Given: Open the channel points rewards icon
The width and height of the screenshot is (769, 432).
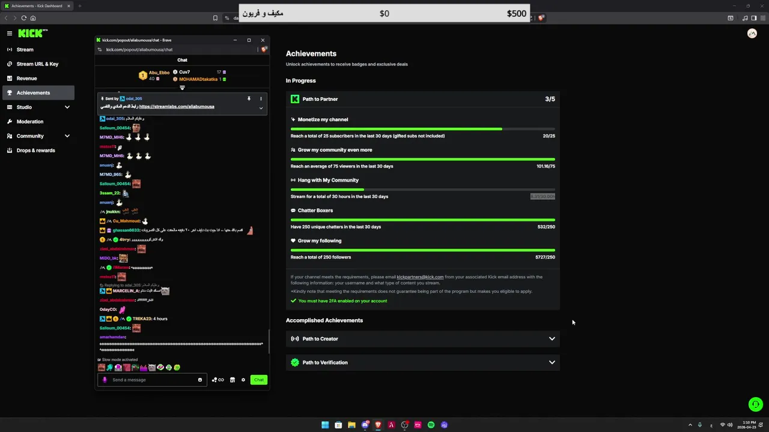Looking at the screenshot, I should 217,380.
